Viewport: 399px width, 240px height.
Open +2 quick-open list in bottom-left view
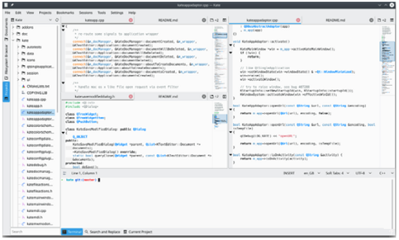pos(214,96)
